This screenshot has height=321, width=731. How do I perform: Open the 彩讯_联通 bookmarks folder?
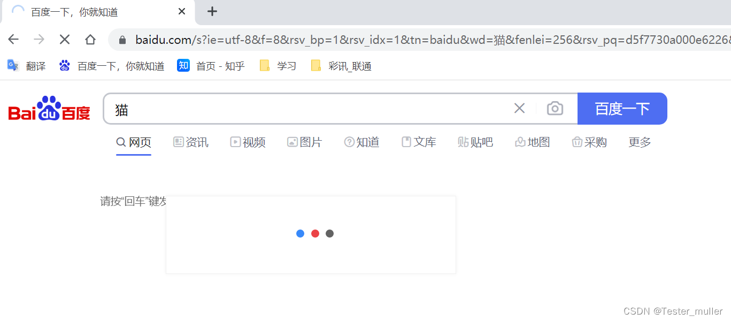click(x=341, y=66)
